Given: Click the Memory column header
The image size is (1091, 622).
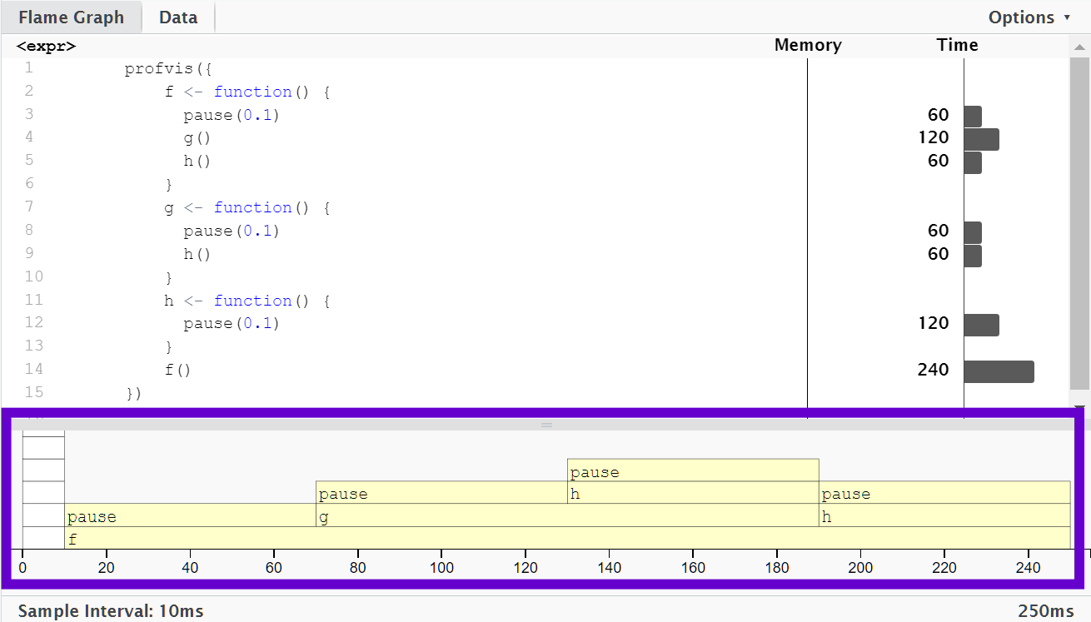Looking at the screenshot, I should pyautogui.click(x=808, y=45).
